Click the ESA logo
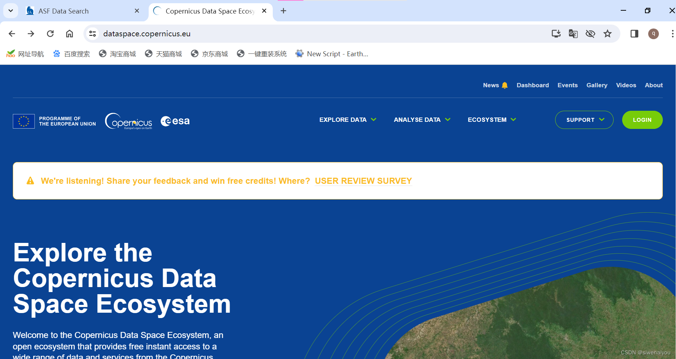Image resolution: width=676 pixels, height=359 pixels. tap(175, 121)
